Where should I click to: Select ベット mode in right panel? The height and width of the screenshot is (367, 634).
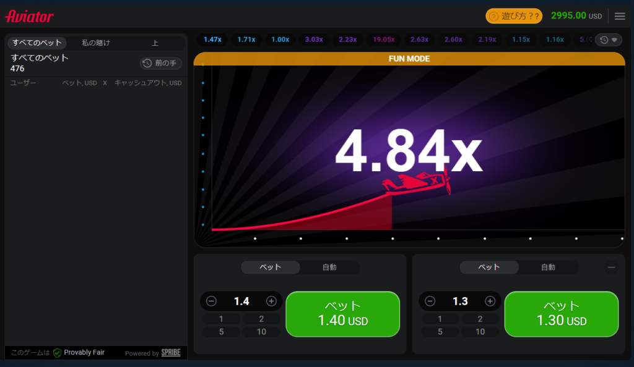[x=489, y=268]
